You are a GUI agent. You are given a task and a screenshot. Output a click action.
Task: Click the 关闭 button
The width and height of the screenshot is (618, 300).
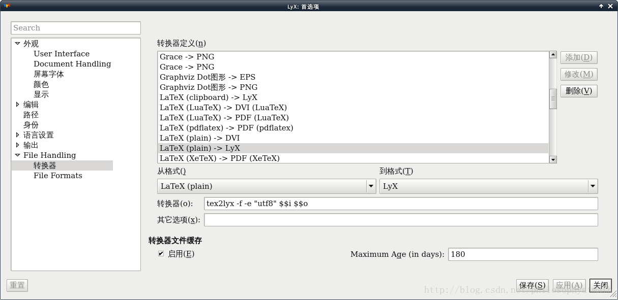pos(601,285)
